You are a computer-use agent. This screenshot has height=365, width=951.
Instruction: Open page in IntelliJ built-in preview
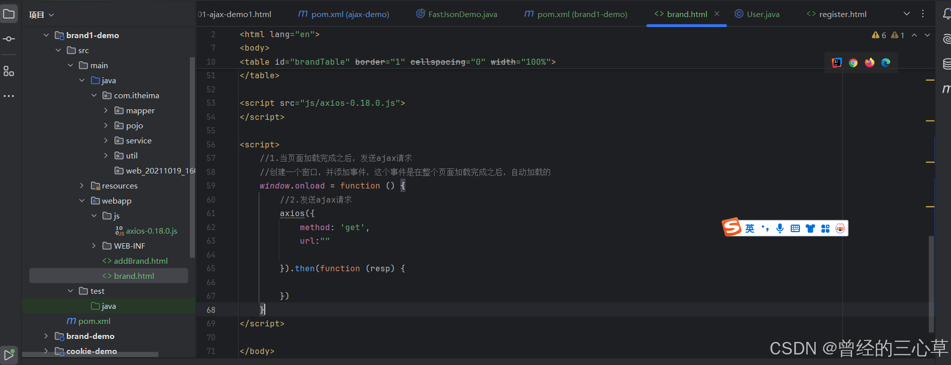tap(837, 63)
